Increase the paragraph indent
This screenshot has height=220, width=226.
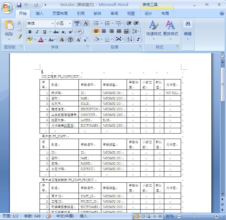click(136, 23)
